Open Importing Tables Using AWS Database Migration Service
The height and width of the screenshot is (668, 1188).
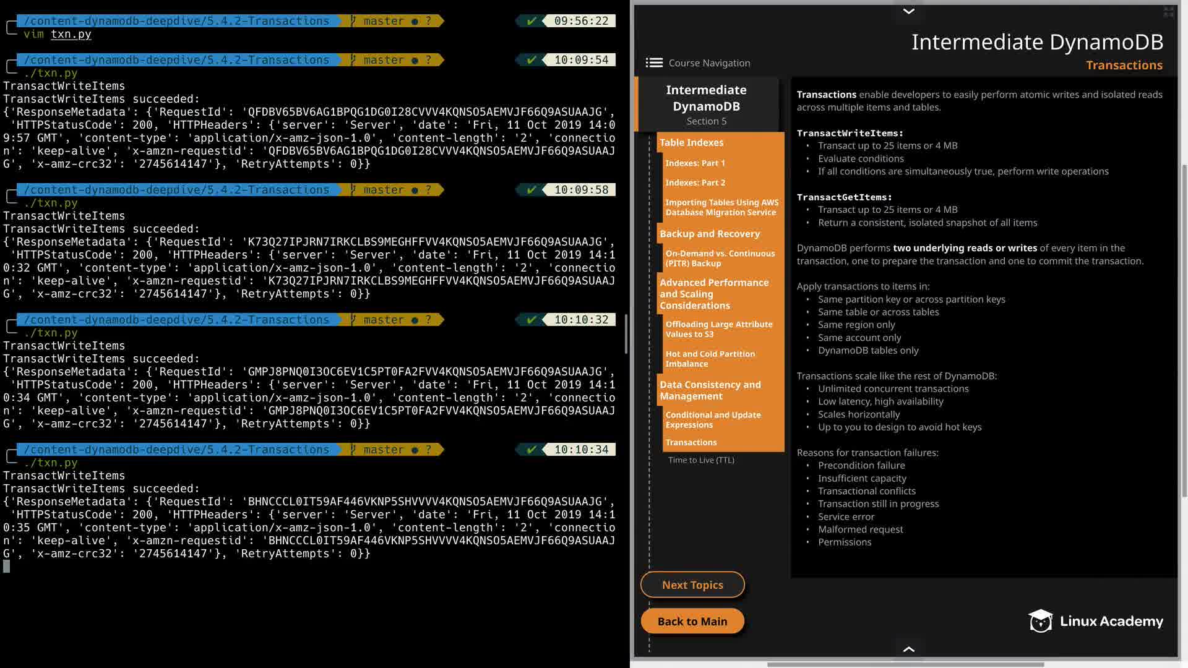pos(721,207)
